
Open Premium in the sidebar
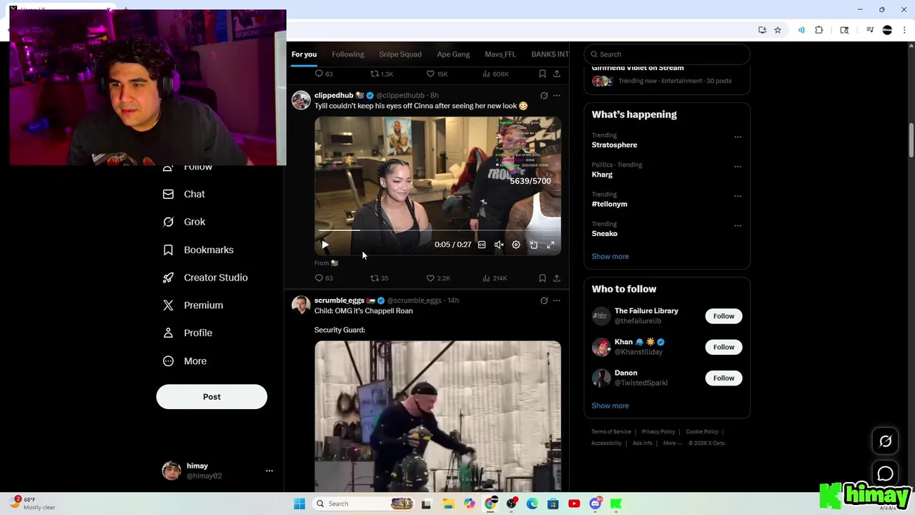click(x=193, y=305)
